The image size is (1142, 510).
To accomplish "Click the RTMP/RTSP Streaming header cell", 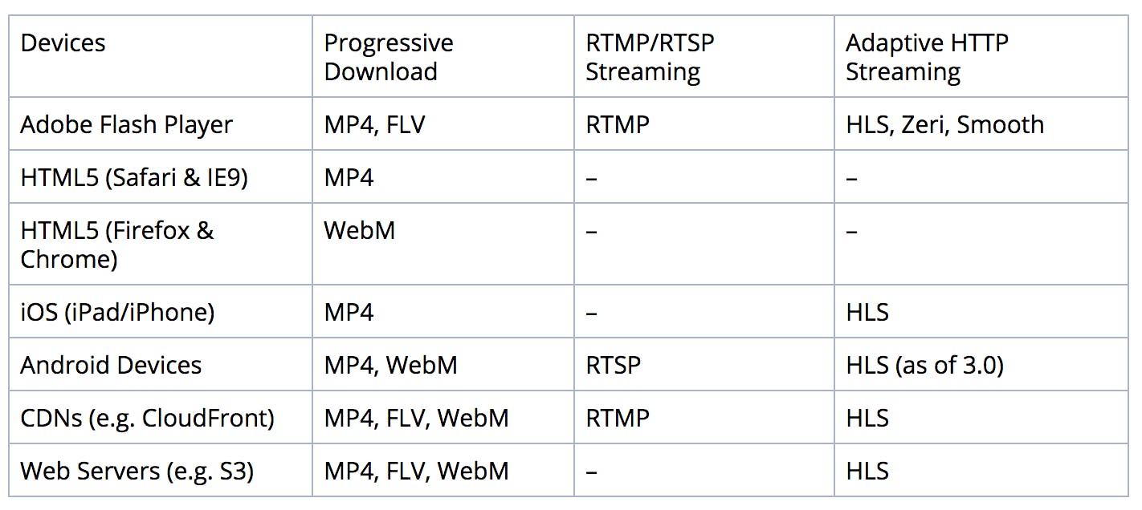I will pyautogui.click(x=704, y=56).
